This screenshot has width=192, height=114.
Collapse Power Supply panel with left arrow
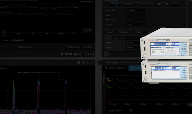pos(100,63)
